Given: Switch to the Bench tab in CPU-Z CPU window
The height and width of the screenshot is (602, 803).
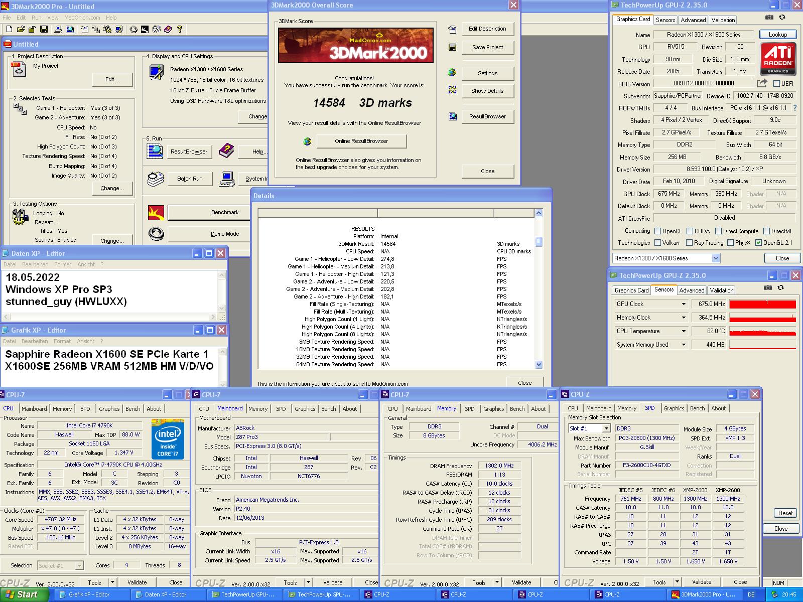Looking at the screenshot, I should click(x=133, y=409).
